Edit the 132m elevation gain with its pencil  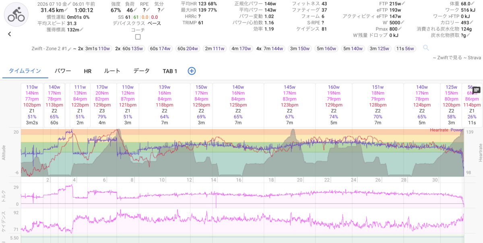tap(82, 29)
